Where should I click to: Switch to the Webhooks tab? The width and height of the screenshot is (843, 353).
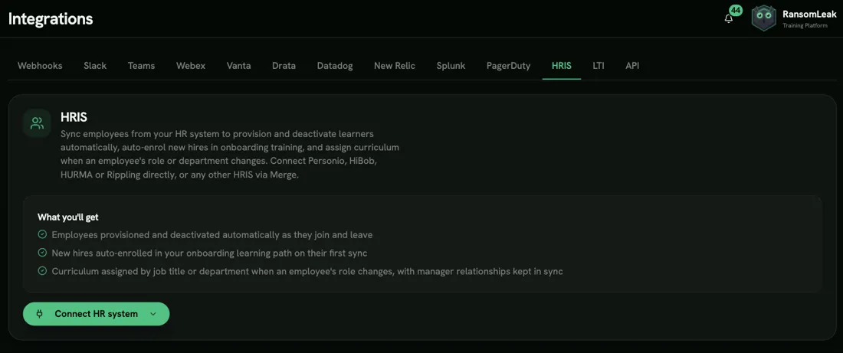point(40,66)
